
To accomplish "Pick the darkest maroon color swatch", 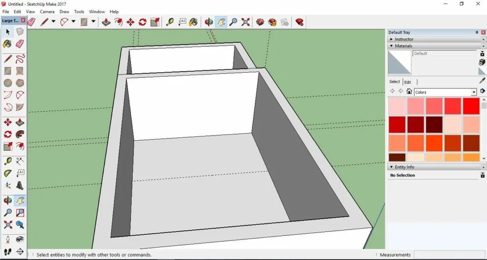I will click(x=434, y=125).
